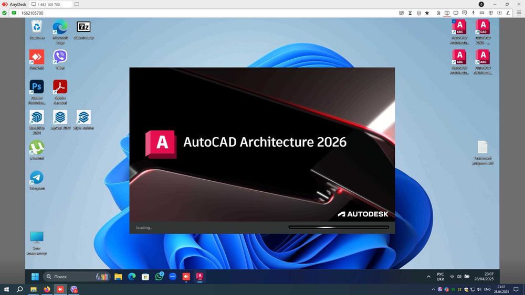The image size is (525, 295).
Task: Open the AnyDesk keyboard settings icon
Action: click(482, 13)
